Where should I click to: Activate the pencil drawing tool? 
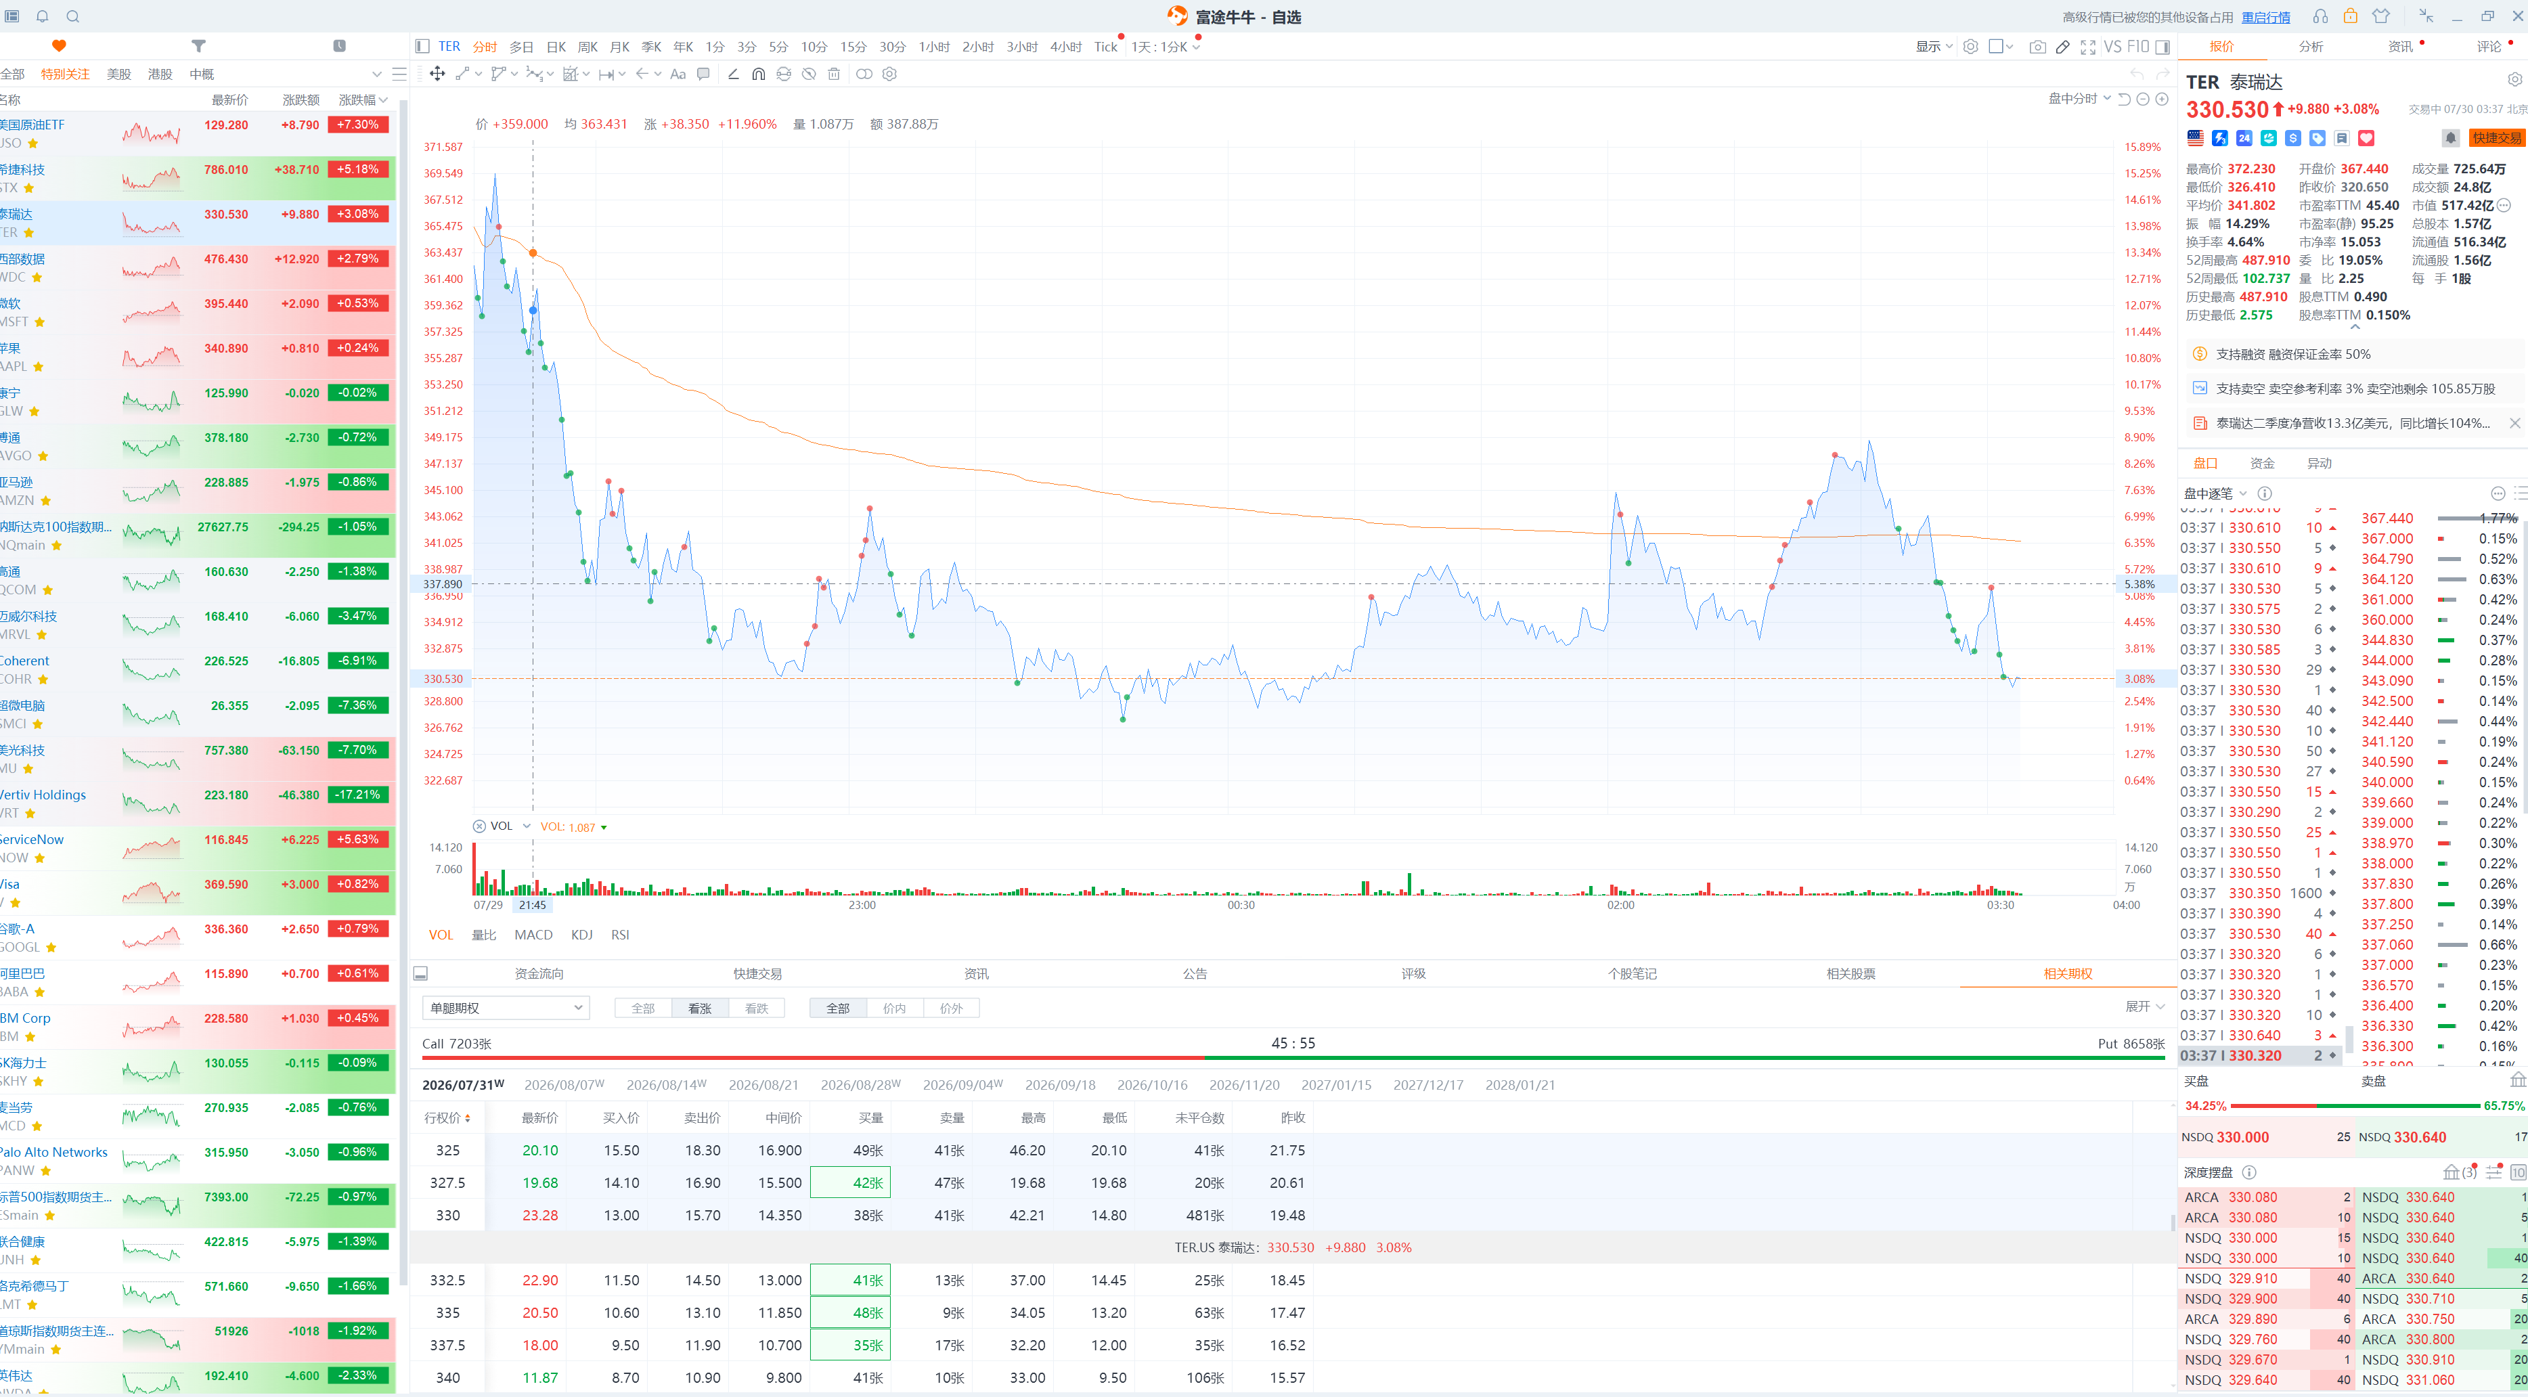tap(2063, 46)
